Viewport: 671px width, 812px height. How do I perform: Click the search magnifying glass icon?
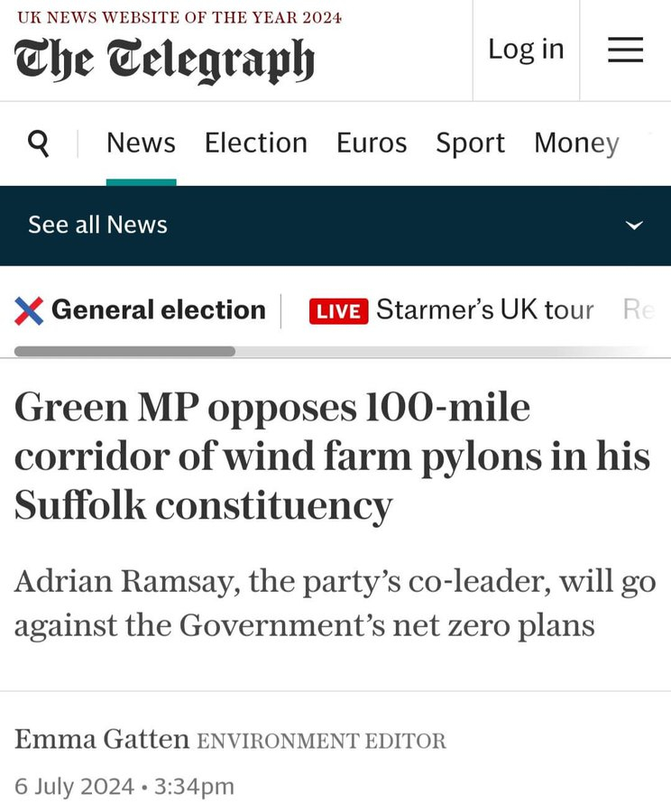(x=39, y=143)
